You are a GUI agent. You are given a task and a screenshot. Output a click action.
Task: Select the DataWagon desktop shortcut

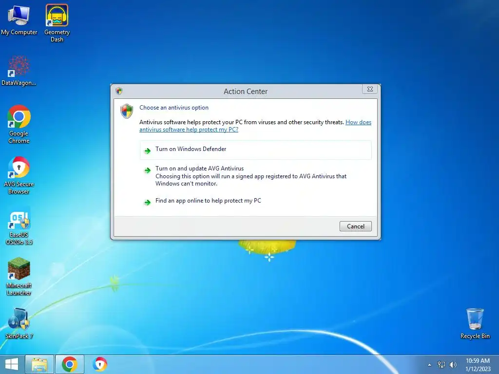point(19,71)
